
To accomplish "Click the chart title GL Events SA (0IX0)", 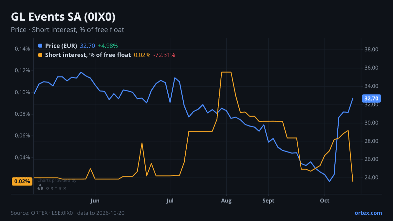I will tap(63, 17).
